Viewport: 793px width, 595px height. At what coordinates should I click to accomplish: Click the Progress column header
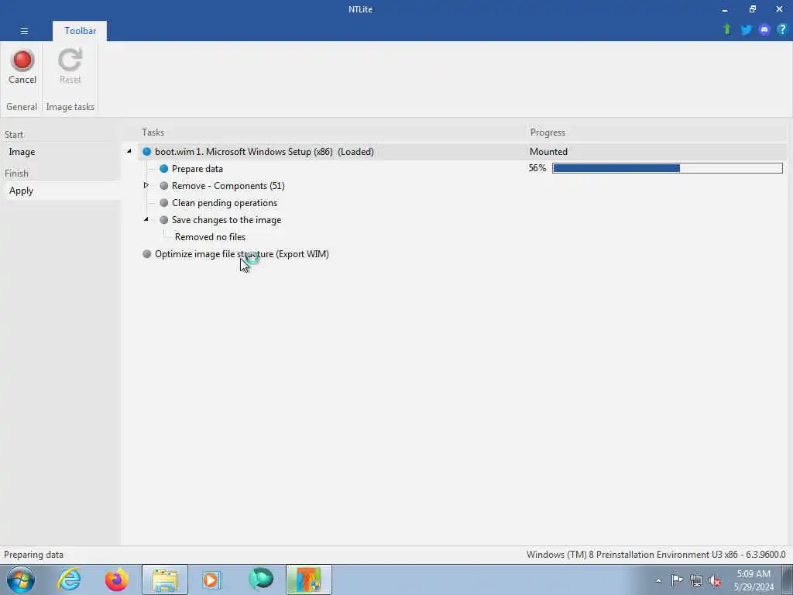(x=548, y=132)
